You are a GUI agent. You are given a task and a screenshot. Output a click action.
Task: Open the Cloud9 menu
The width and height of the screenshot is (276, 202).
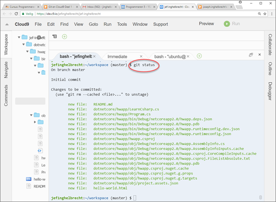tap(22, 24)
